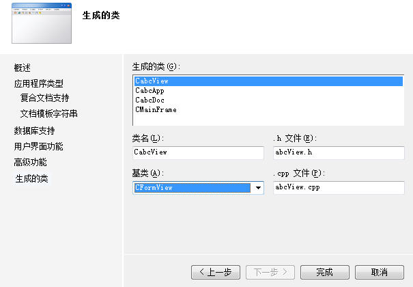
Task: Click the 类名 input field
Action: pyautogui.click(x=198, y=152)
